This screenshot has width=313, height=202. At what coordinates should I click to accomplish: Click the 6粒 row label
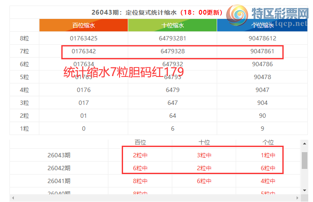[24, 64]
